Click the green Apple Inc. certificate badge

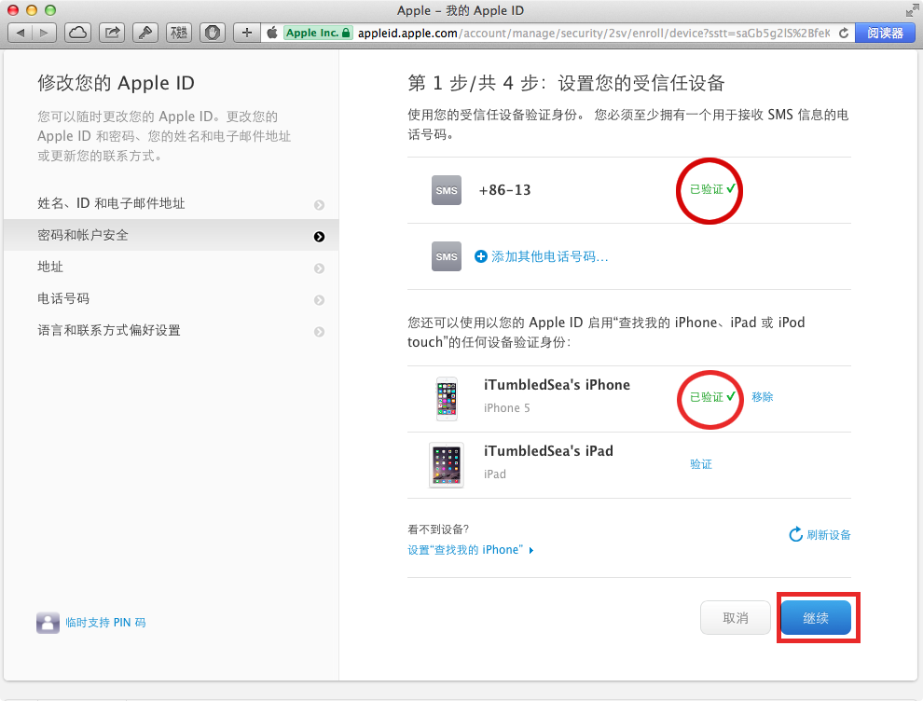318,33
